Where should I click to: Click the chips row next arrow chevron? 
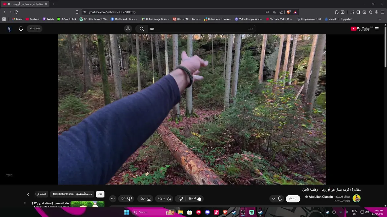tap(28, 194)
